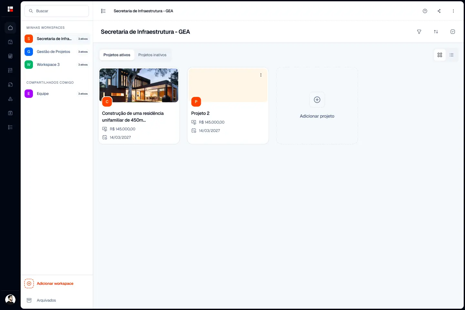Image resolution: width=465 pixels, height=310 pixels.
Task: Click Projeto 2 budget R$ 145.000,00
Action: 212,122
